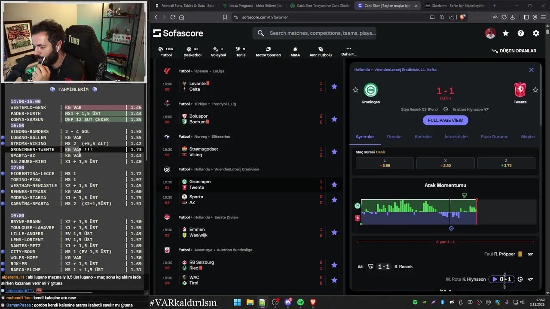The height and width of the screenshot is (309, 550).
Task: Select the draw odds 2.20
Action: click(x=445, y=163)
